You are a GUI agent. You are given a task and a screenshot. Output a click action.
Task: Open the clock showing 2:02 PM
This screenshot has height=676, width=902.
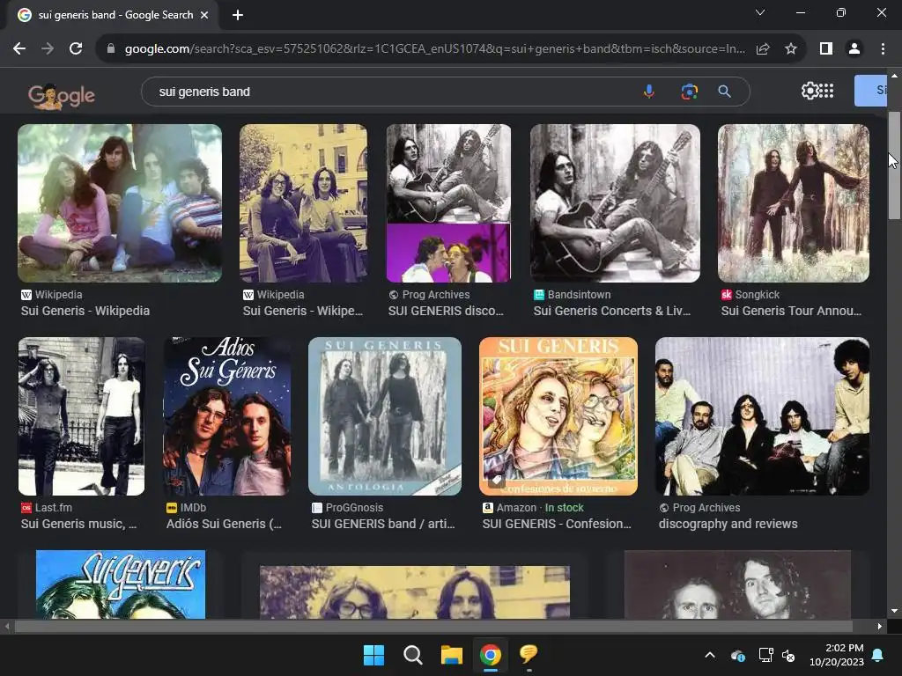tap(837, 655)
